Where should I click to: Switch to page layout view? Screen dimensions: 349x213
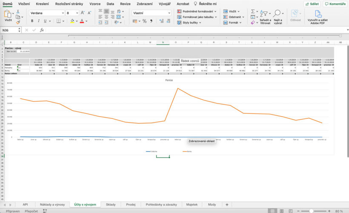282,211
